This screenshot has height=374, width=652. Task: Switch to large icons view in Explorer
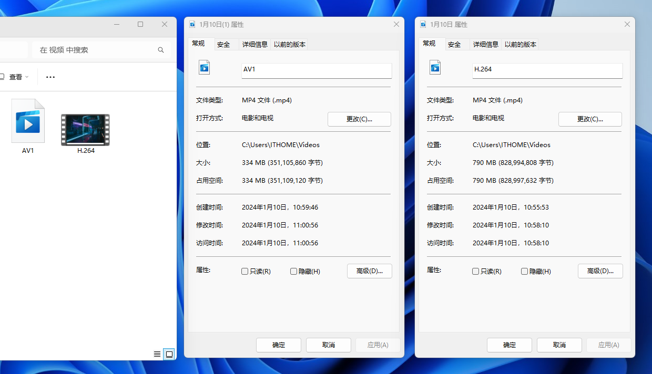[x=169, y=354]
